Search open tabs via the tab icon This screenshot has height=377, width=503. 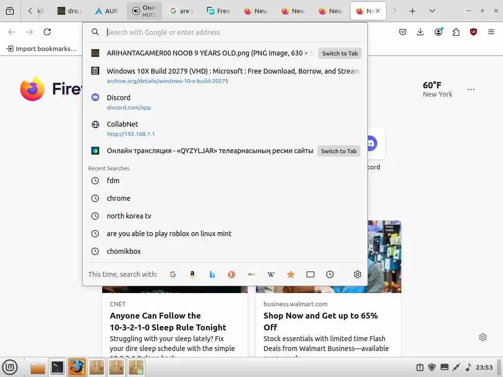(x=310, y=274)
